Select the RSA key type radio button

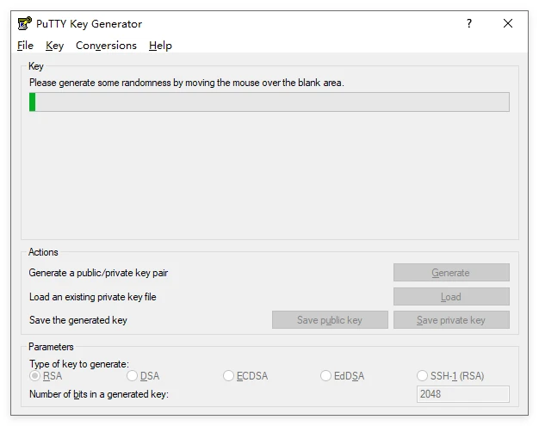pyautogui.click(x=35, y=376)
